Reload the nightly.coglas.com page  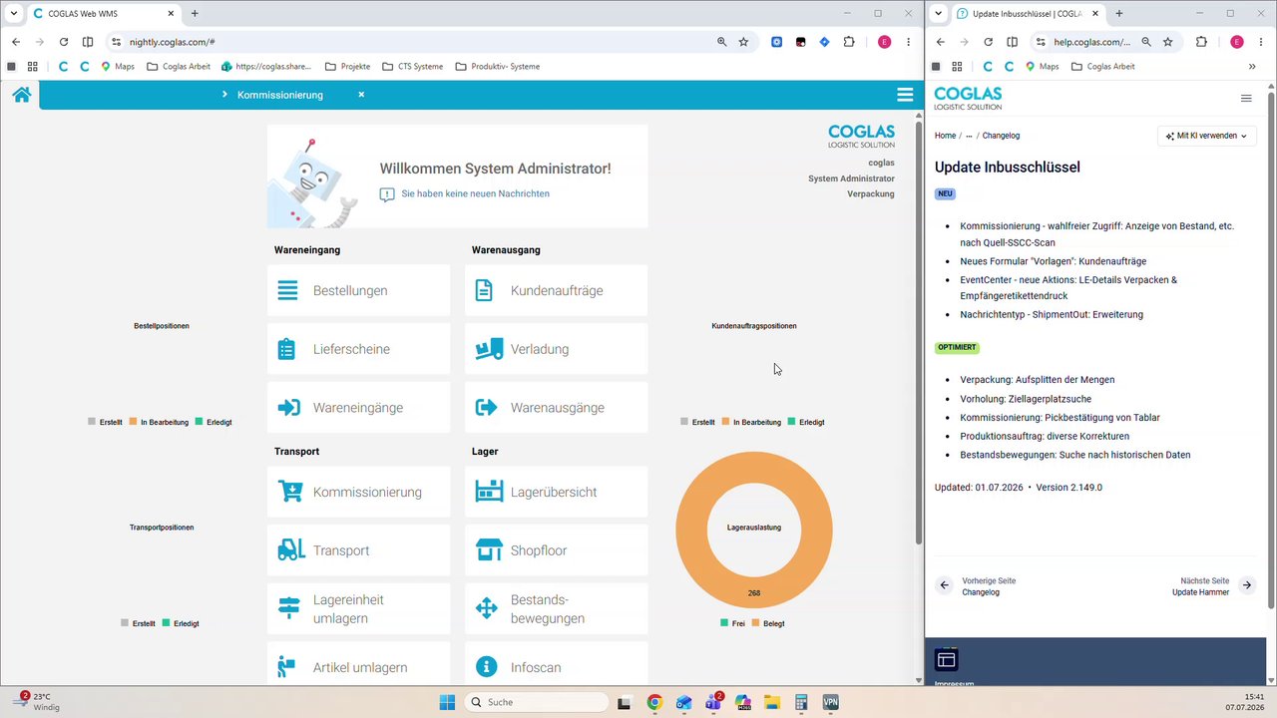tap(64, 42)
